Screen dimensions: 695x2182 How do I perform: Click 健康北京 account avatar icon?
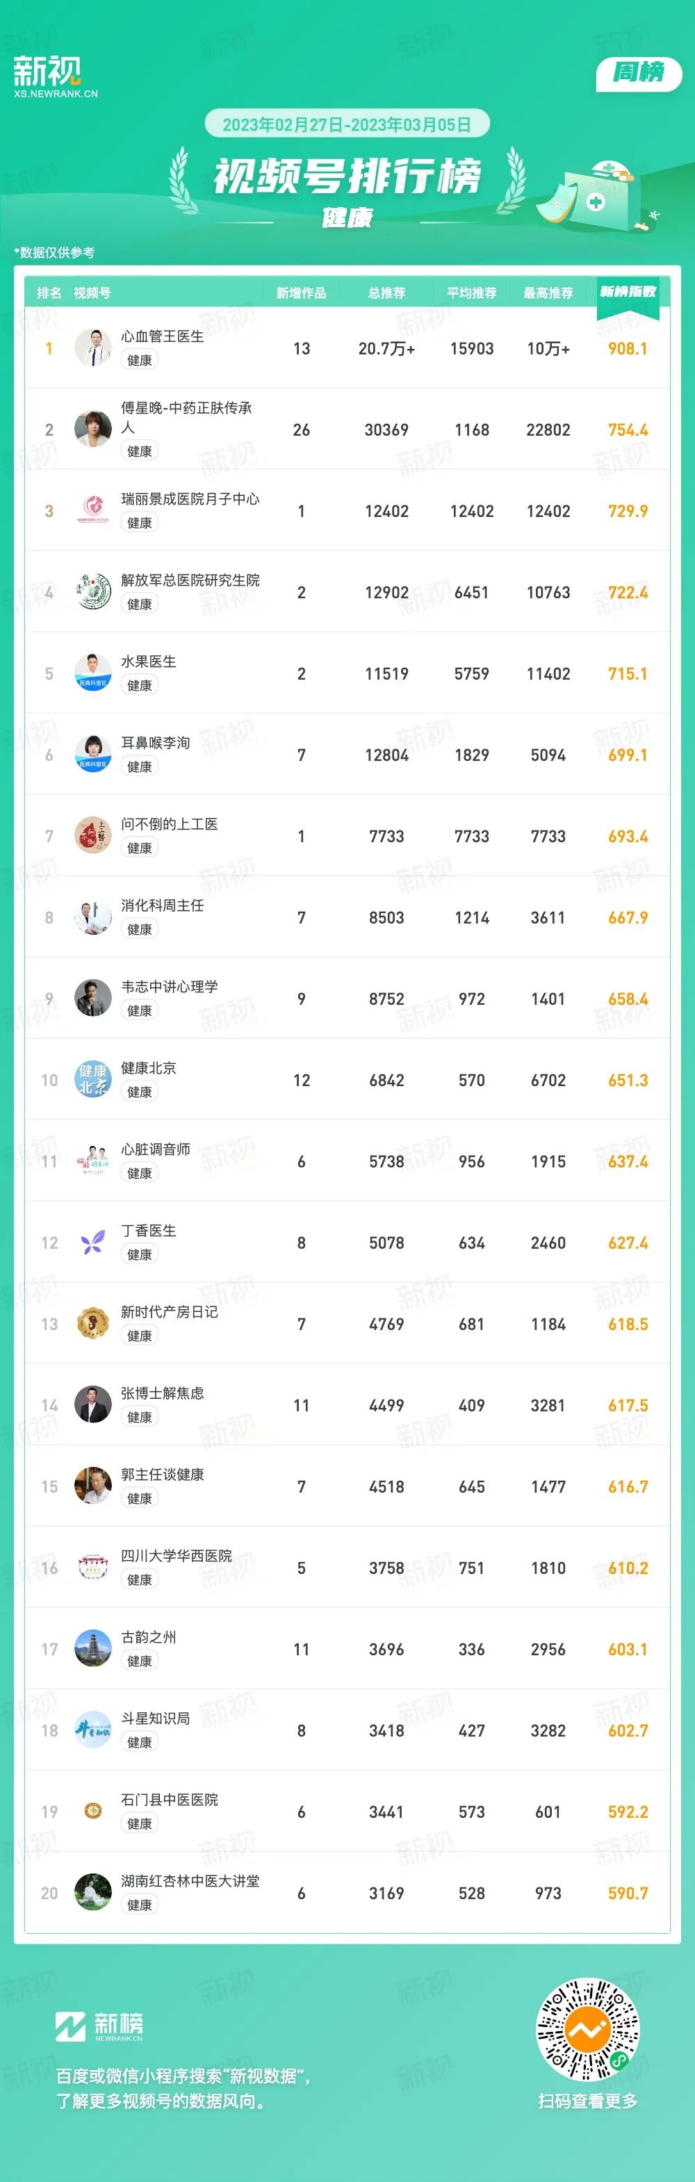pyautogui.click(x=93, y=1080)
